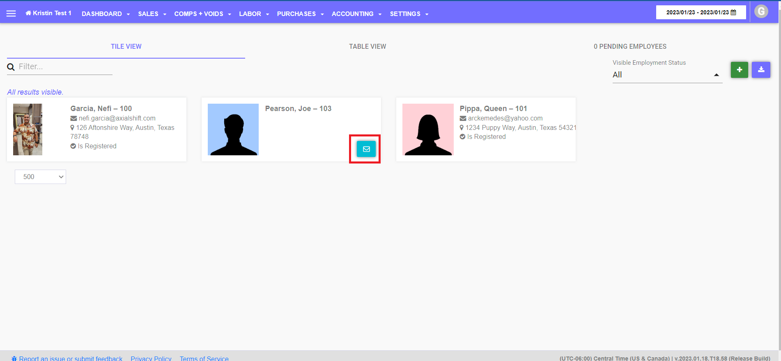Click the G user avatar
Viewport: 781px width, 361px height.
click(761, 11)
